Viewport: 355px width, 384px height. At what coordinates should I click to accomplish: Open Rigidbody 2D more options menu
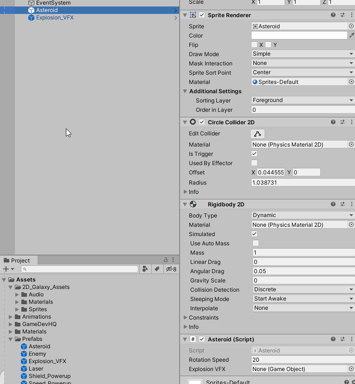[x=352, y=204]
